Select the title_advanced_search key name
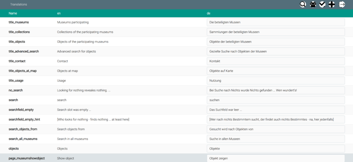353x162 pixels. click(24, 51)
